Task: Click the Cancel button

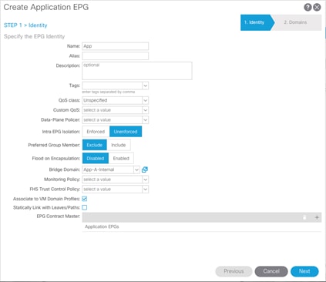Action: tap(271, 271)
